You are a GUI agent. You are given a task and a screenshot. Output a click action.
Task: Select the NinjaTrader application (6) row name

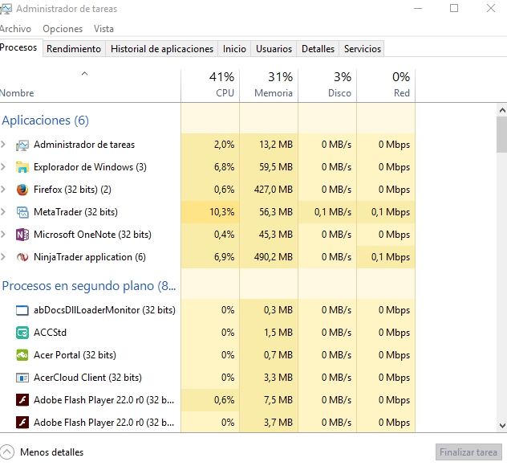click(90, 257)
